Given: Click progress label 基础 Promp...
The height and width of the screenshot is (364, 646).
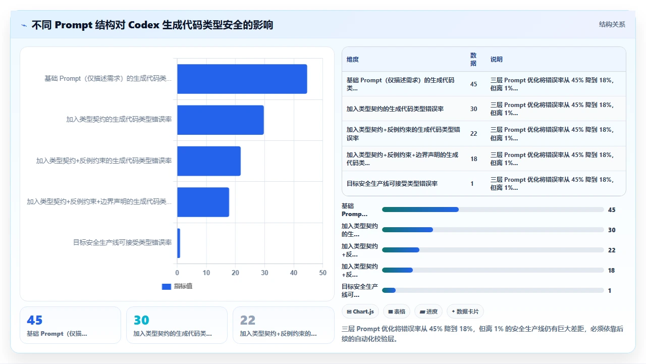Looking at the screenshot, I should pyautogui.click(x=354, y=210).
